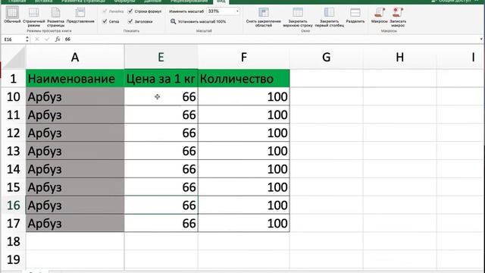This screenshot has width=485, height=273.
Task: Toggle the Линейка ruler checkbox
Action: [105, 11]
